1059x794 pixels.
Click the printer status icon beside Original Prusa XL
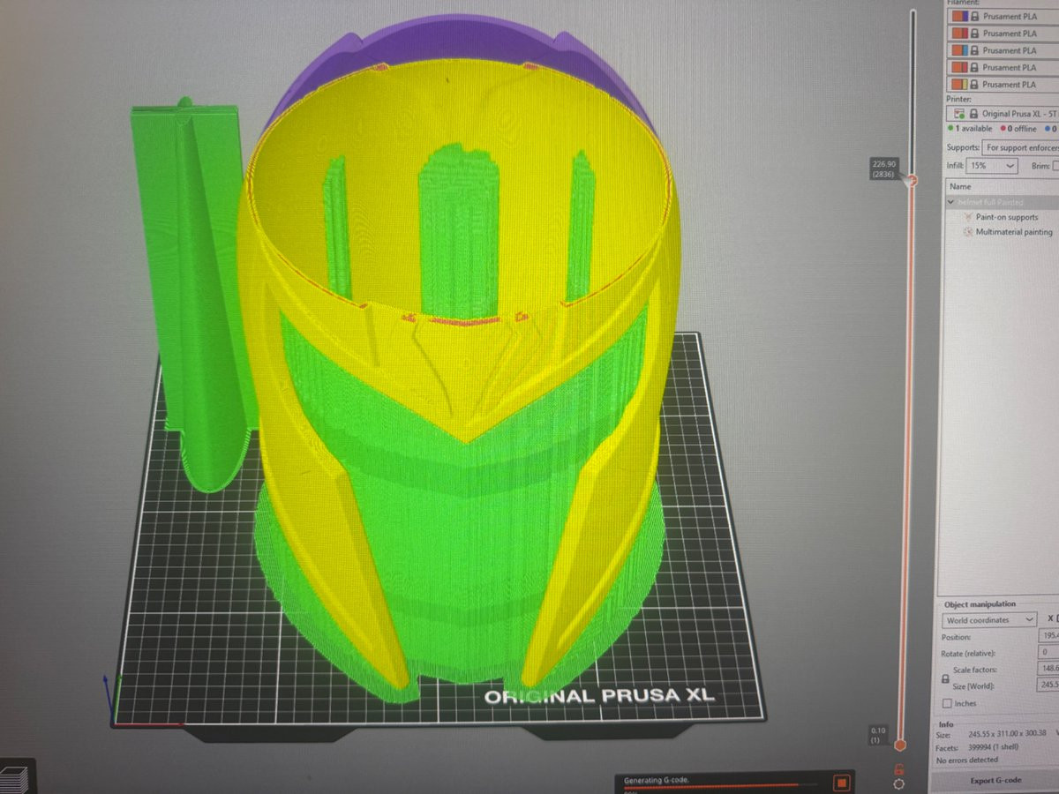(958, 114)
